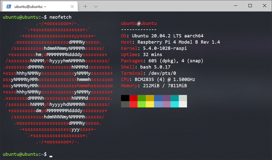The image size is (272, 160).
Task: Click the teal color block
Action: (x=175, y=98)
